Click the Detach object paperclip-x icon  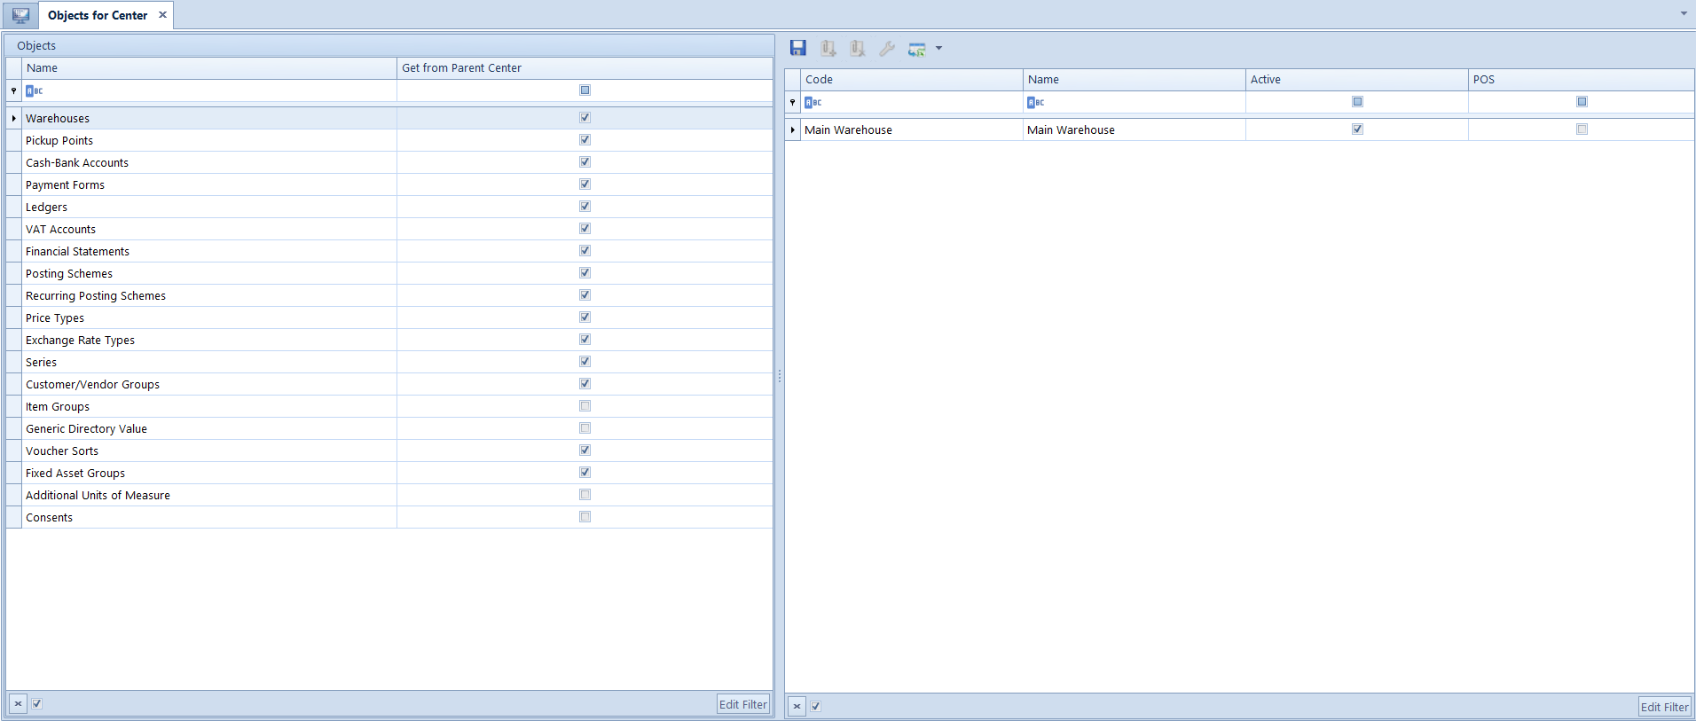click(x=857, y=48)
